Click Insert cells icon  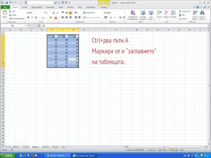(159, 13)
